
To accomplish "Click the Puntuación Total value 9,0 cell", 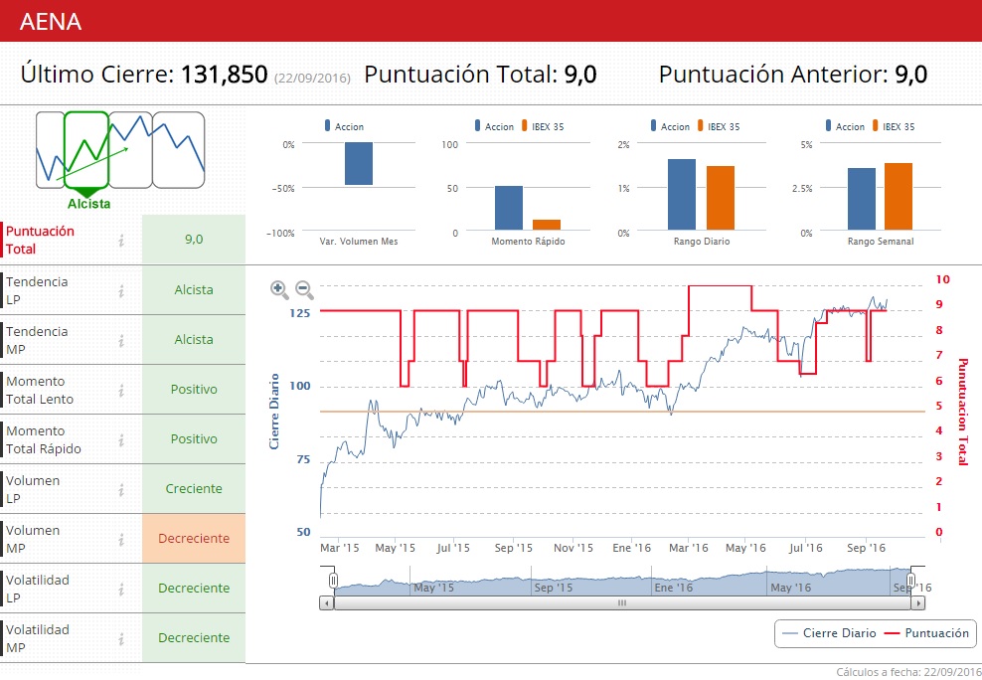I will pos(194,240).
